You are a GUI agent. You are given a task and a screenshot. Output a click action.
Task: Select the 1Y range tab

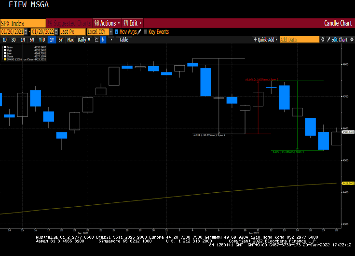[52, 40]
